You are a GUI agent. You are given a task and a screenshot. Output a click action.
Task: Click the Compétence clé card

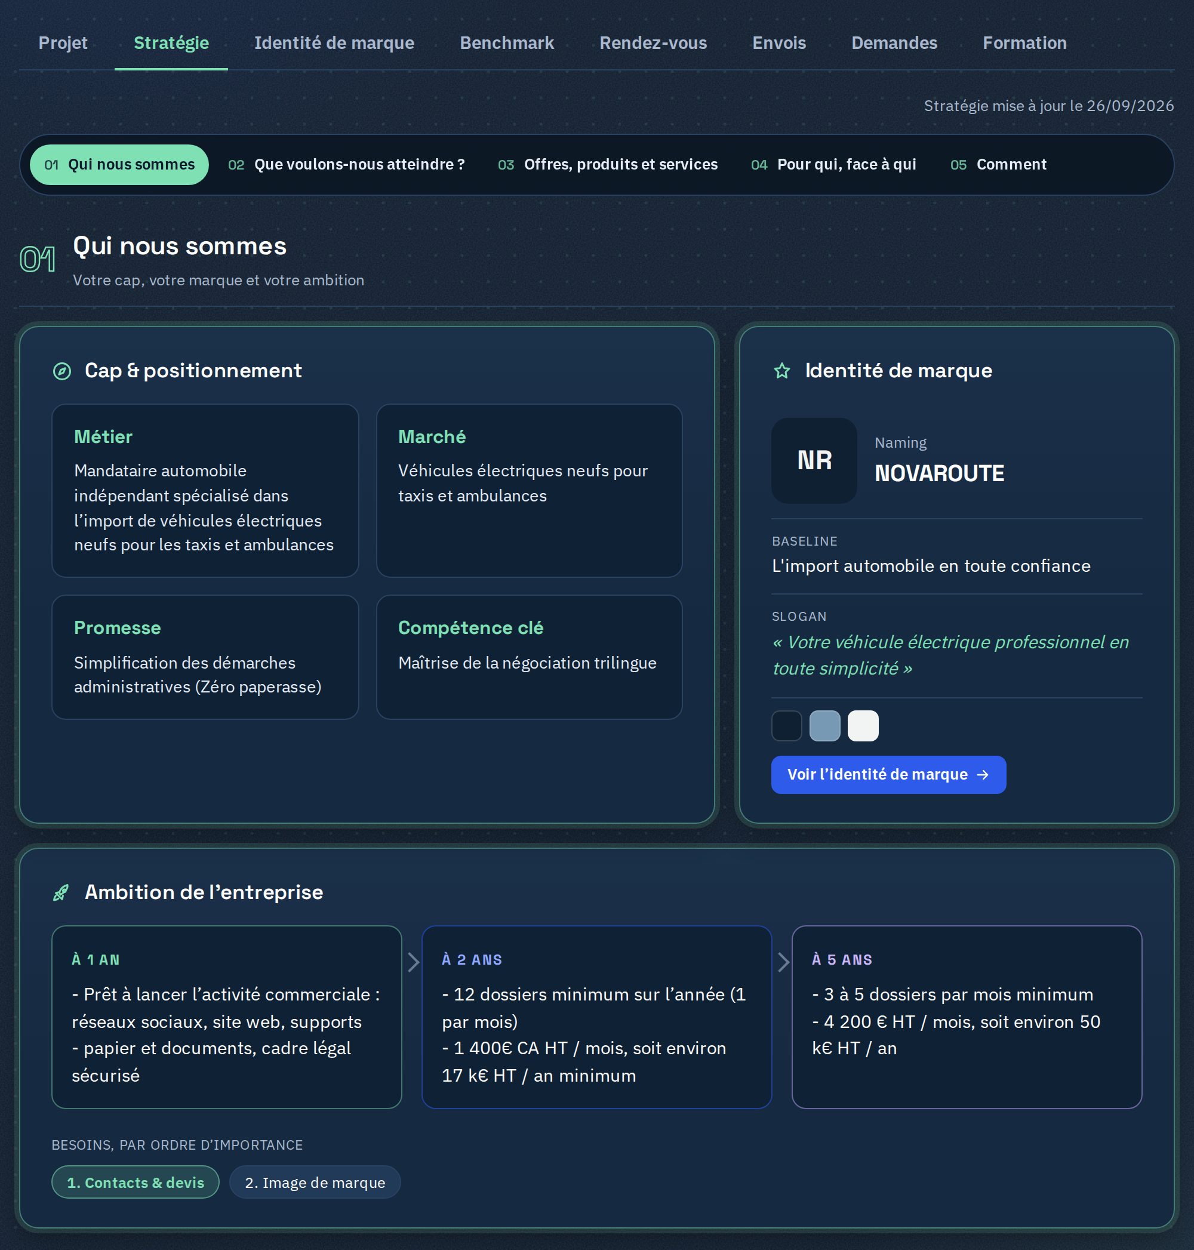pos(529,657)
